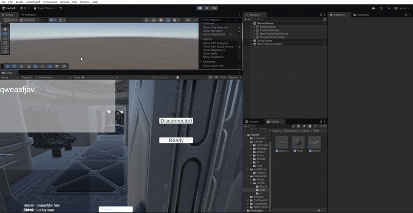Open Free Aspect dropdown in Game view
Screen dimensions: 413x213
pyautogui.click(x=55, y=77)
